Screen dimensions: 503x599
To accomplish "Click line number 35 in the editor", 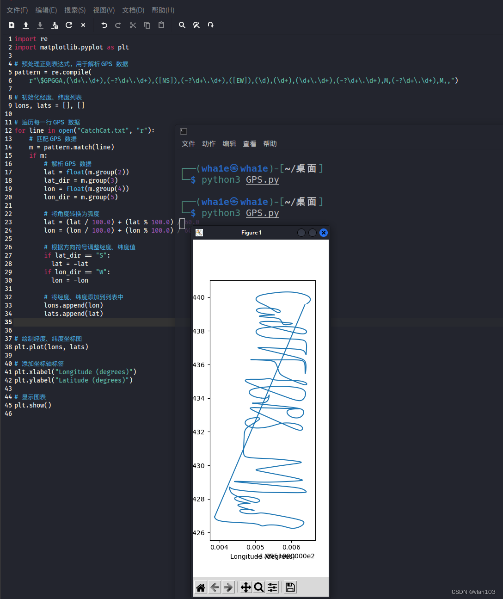I will [x=8, y=322].
